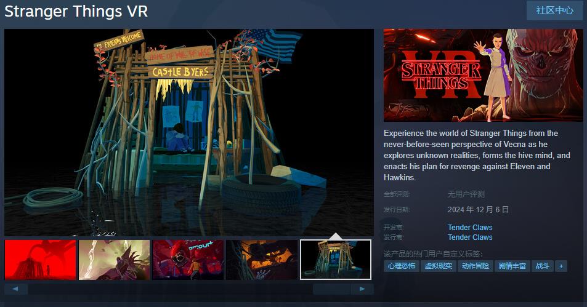Screen dimensions: 587x307
Task: Open the 社区中心 community hub button
Action: point(554,10)
